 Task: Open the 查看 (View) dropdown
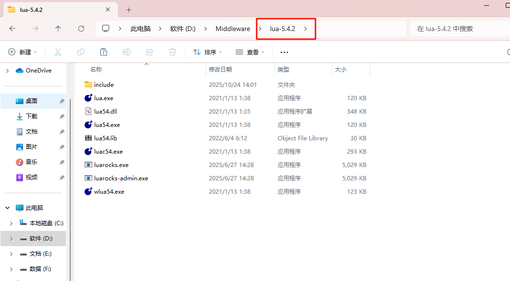coord(250,52)
